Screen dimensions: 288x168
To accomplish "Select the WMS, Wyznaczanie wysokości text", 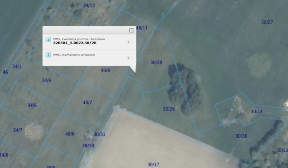I will 74,55.
